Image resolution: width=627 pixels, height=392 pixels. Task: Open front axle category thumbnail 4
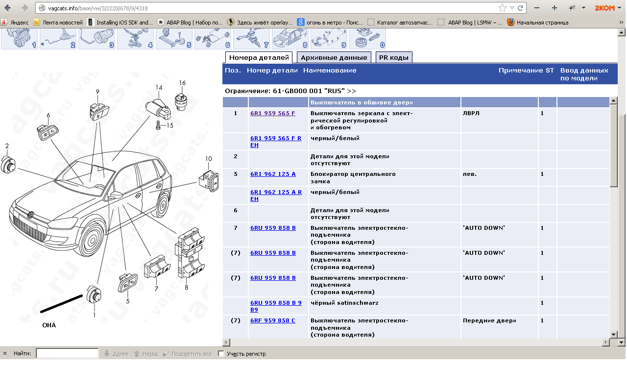pos(135,39)
